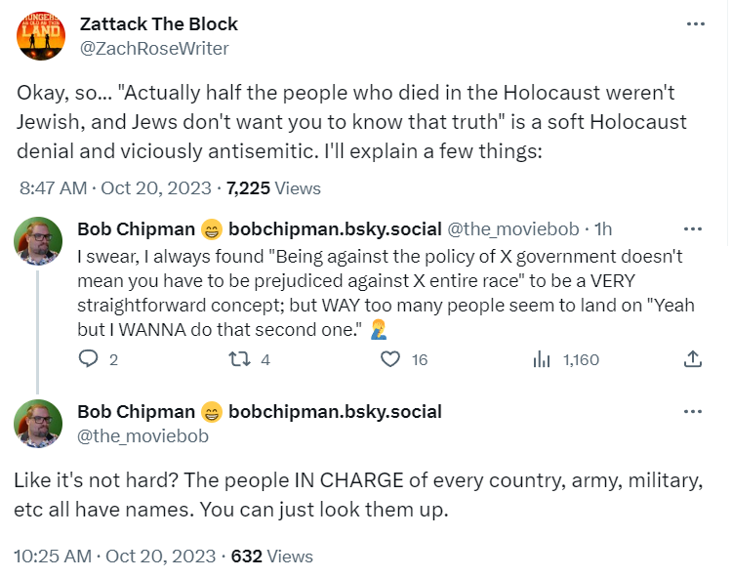View analytics icon showing 1,160 views
The width and height of the screenshot is (732, 578).
point(542,359)
